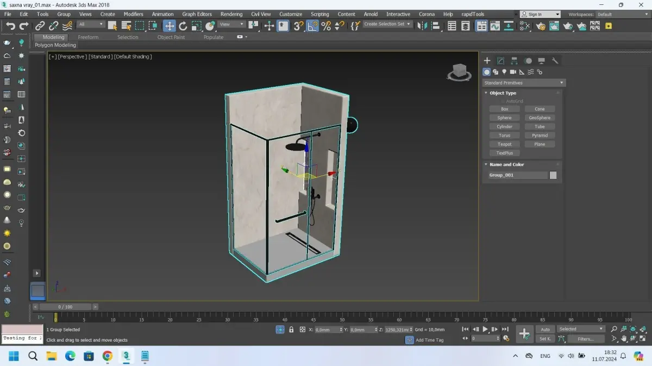Click the Redo arrow icon

(24, 25)
